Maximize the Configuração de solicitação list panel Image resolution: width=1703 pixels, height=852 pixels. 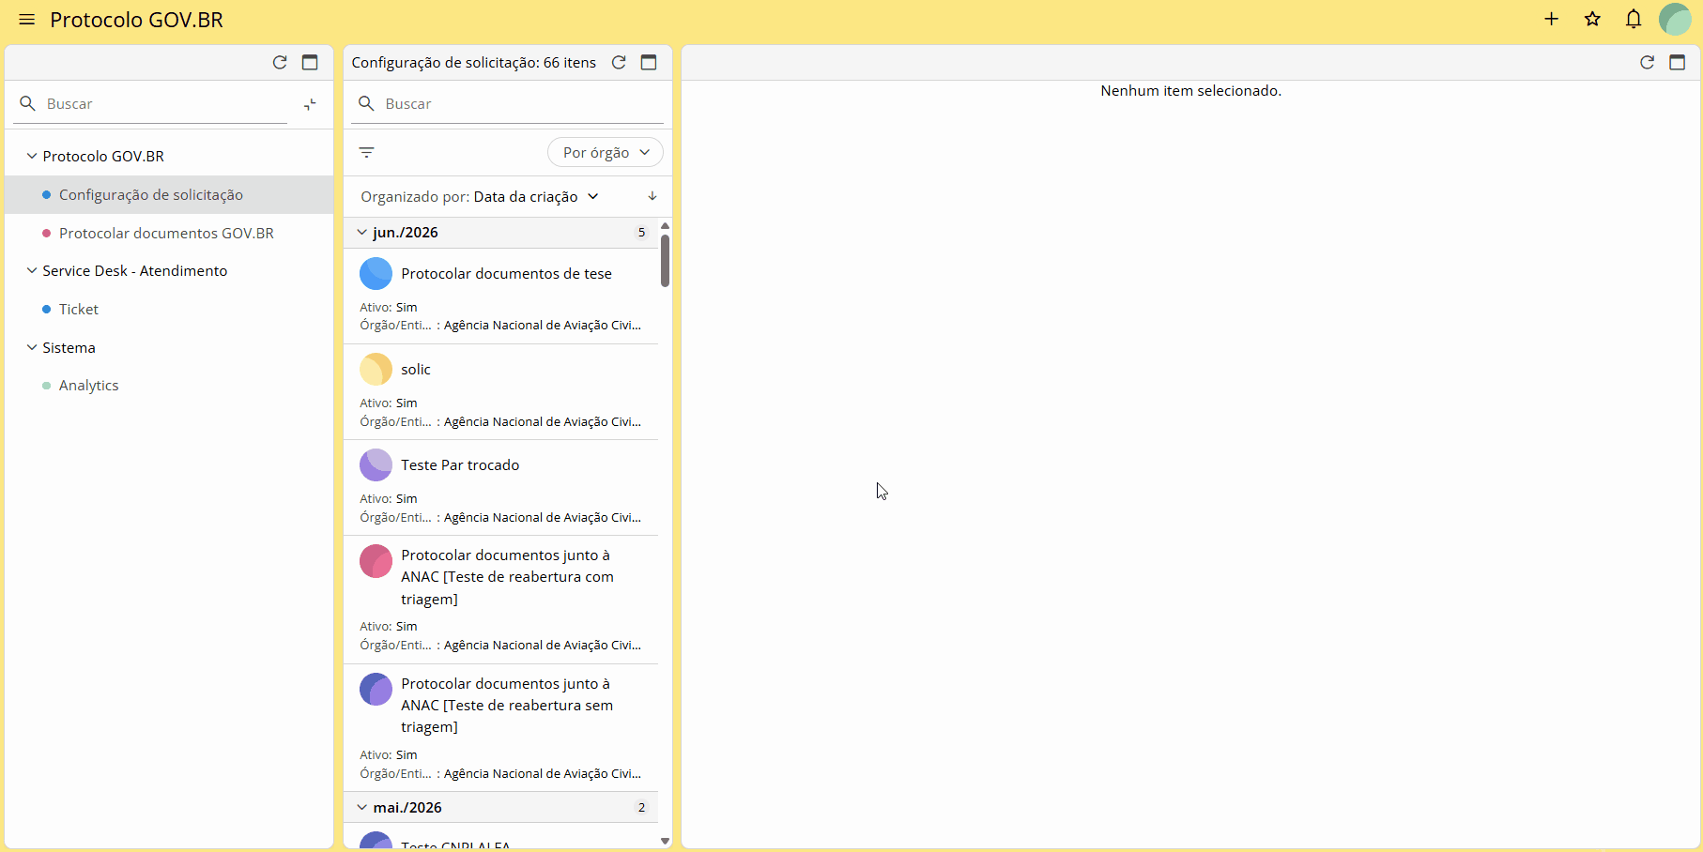click(x=649, y=62)
